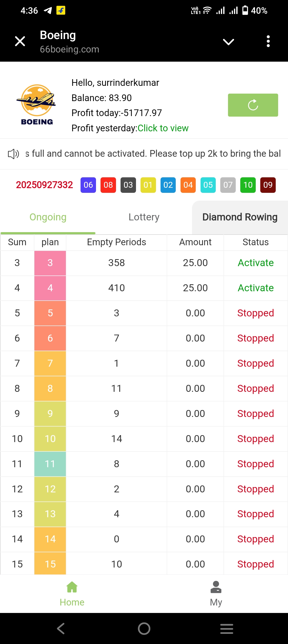This screenshot has height=644, width=288.
Task: Tap the green refresh balance button
Action: [x=253, y=105]
